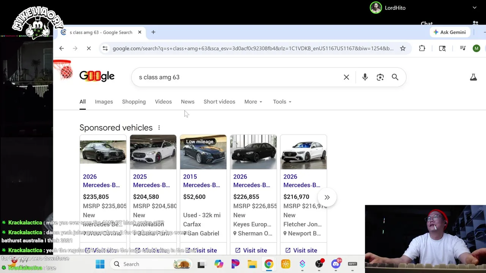This screenshot has height=273, width=486.
Task: Submit search with the magnifying glass icon
Action: coord(395,77)
